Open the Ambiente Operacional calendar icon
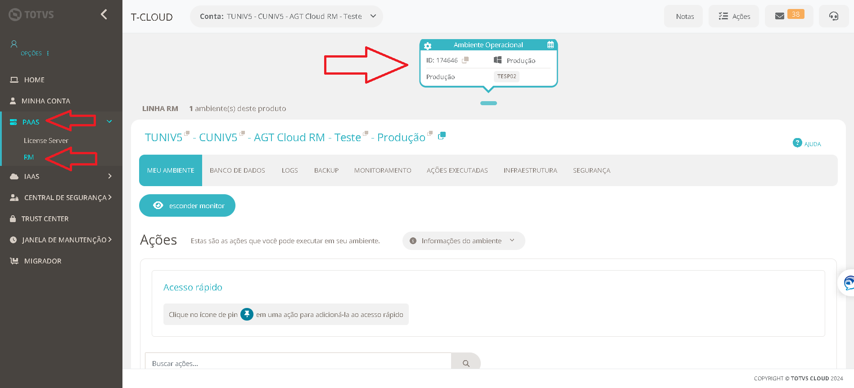The width and height of the screenshot is (854, 388). 551,45
